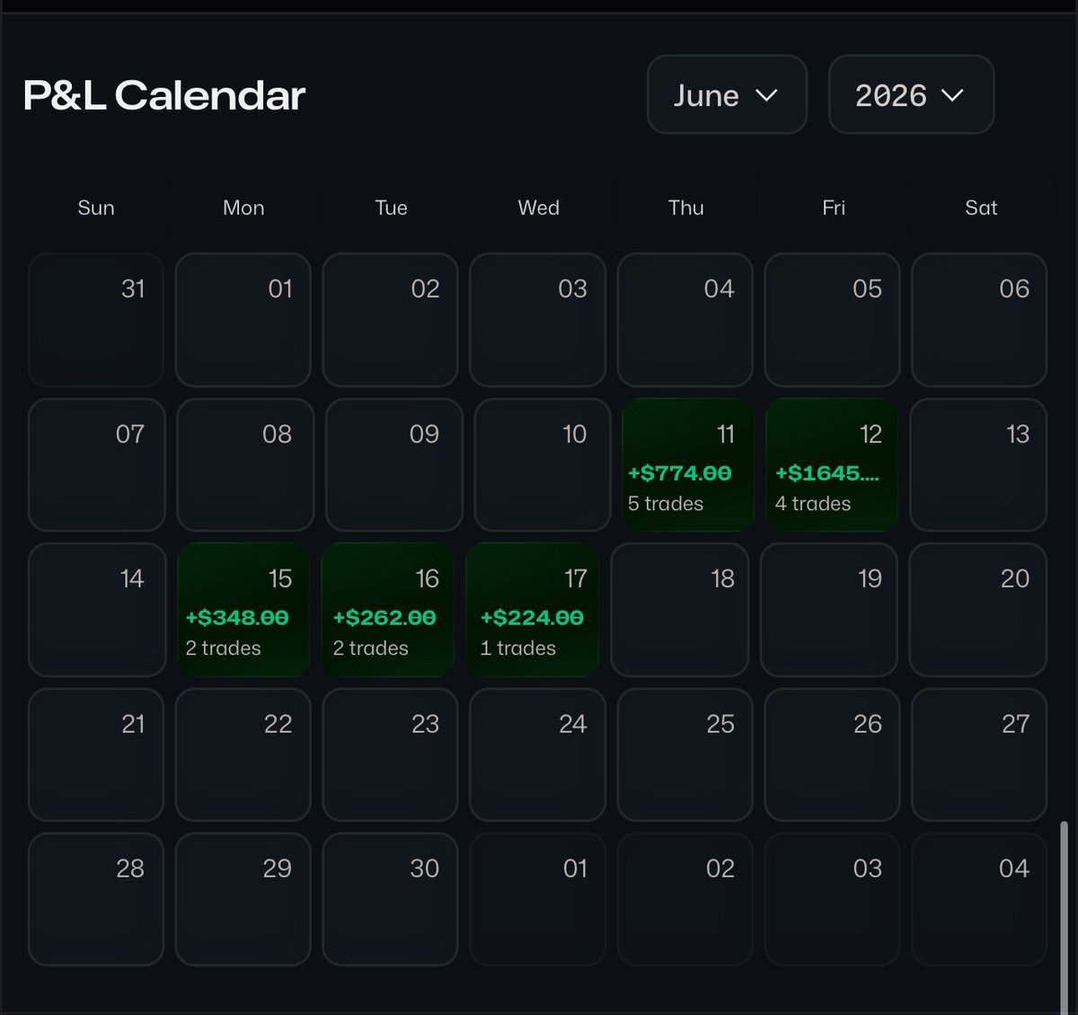Select the day 30 calendar cell
1078x1015 pixels.
(390, 899)
